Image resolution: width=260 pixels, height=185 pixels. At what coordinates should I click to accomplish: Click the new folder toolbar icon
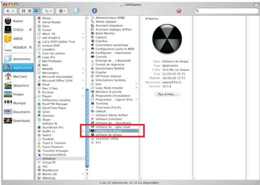(x=77, y=11)
